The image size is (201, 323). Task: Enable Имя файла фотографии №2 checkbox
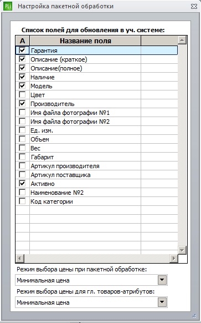tap(22, 121)
